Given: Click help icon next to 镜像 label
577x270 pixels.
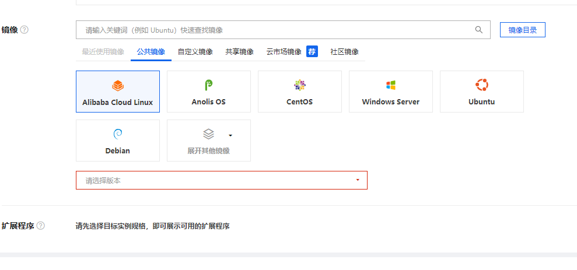Looking at the screenshot, I should tap(25, 30).
